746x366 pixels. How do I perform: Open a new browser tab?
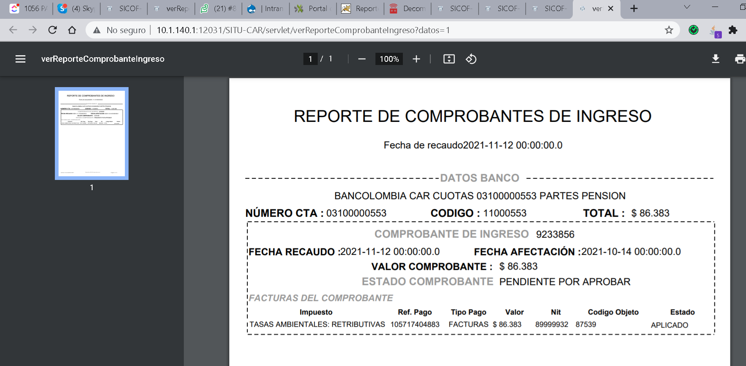634,9
